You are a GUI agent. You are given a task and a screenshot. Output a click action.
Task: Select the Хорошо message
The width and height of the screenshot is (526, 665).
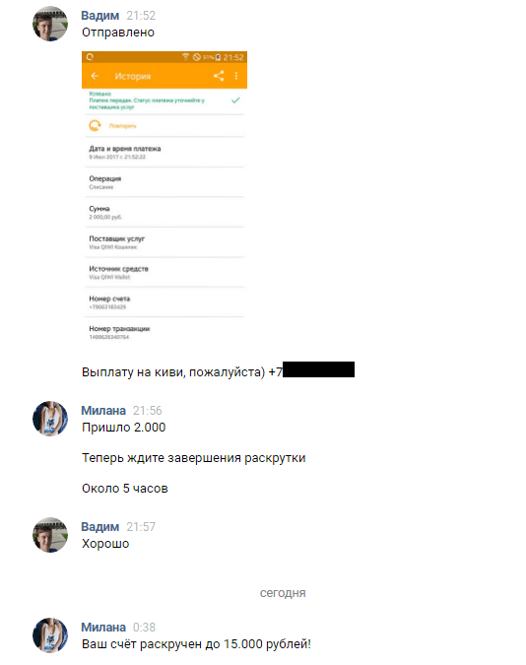click(x=105, y=544)
